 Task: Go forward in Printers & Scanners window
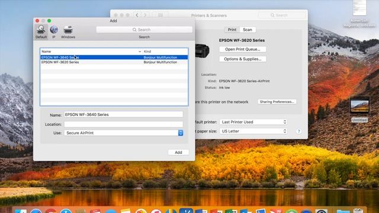click(145, 15)
